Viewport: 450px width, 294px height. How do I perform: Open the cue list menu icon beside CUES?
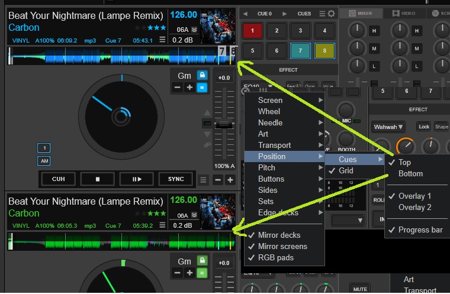coord(322,14)
